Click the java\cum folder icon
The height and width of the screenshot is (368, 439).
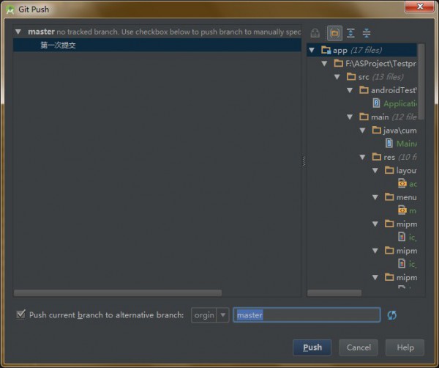click(x=377, y=130)
